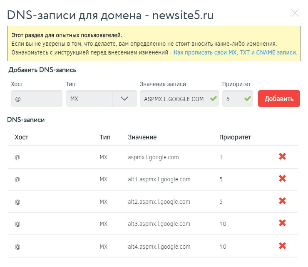Delete the alt4.aspmx.l.google.com record

[282, 246]
